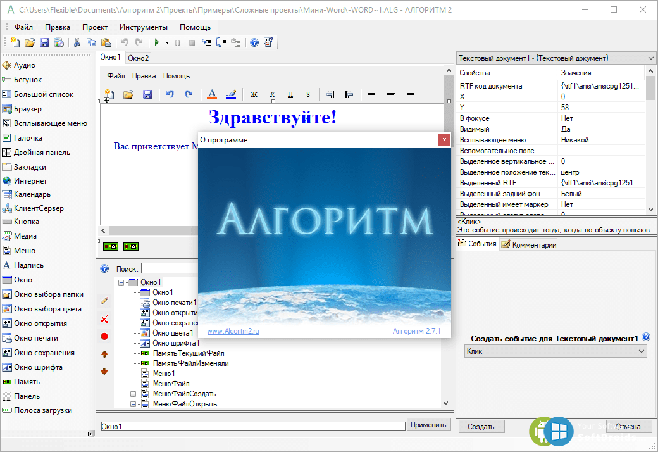Click the undo icon in designed form toolbar
This screenshot has height=452, width=658.
coord(170,94)
